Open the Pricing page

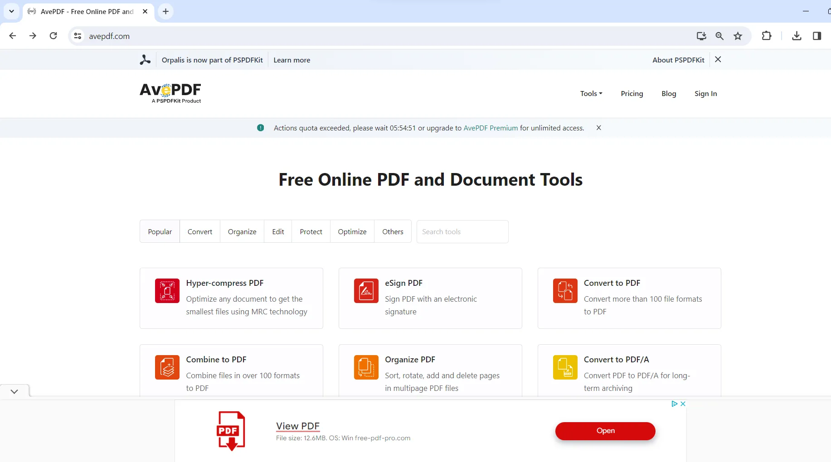click(632, 94)
